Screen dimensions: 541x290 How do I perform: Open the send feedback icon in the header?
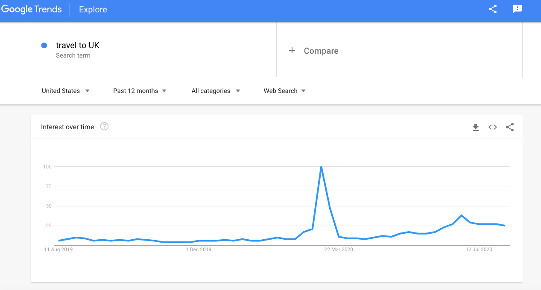pyautogui.click(x=518, y=9)
